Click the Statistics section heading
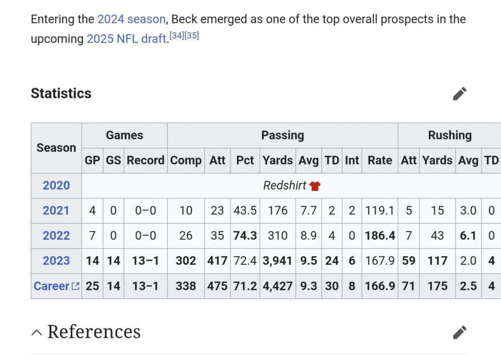The image size is (501, 358). click(x=61, y=94)
